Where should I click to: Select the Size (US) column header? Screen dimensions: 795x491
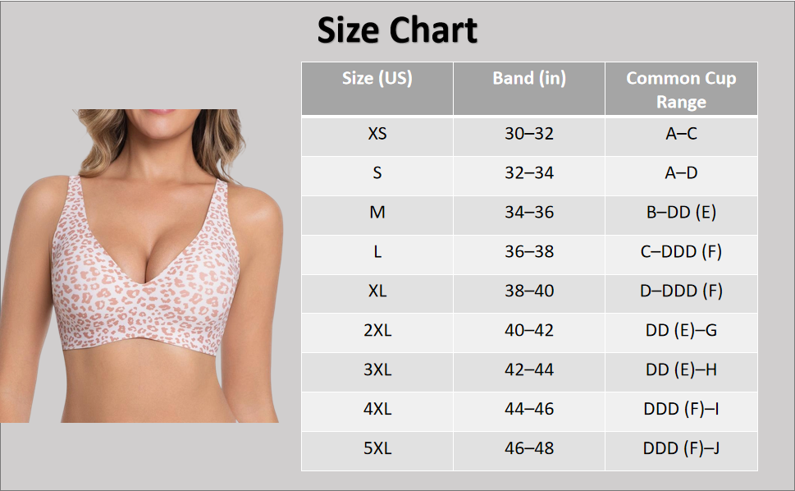coord(377,89)
